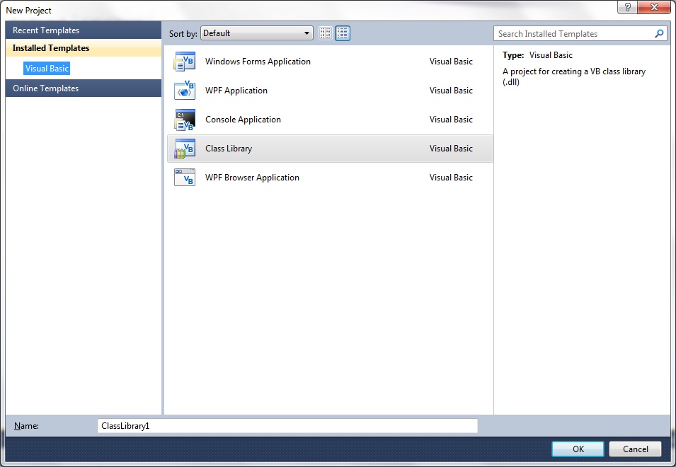Click Visual Basic in the WPF Browser Application row
This screenshot has width=676, height=467.
pos(451,178)
